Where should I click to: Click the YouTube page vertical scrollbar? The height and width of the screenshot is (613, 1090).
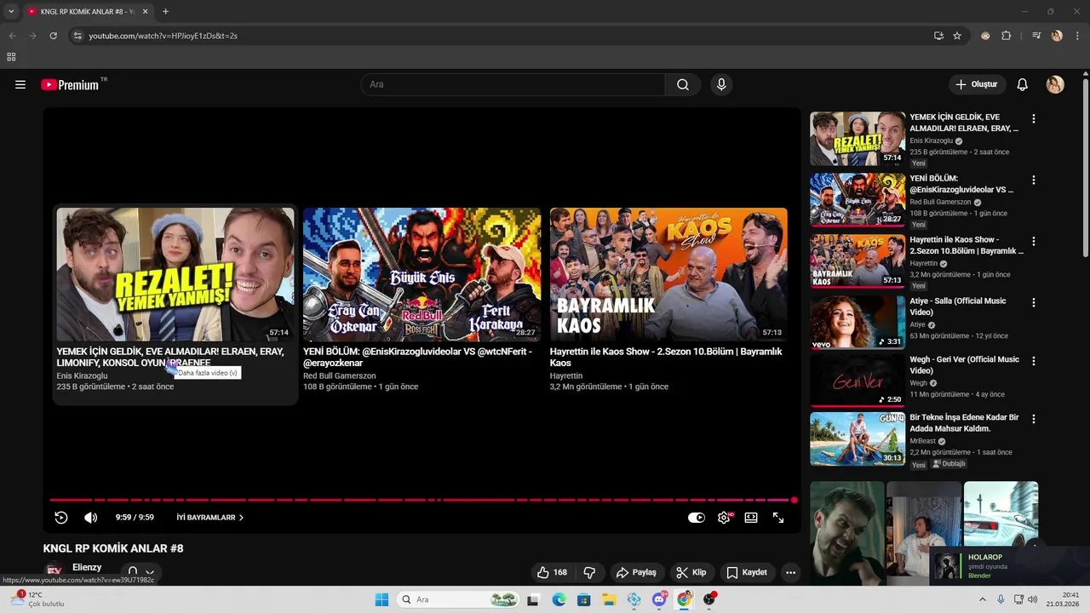pyautogui.click(x=1085, y=166)
